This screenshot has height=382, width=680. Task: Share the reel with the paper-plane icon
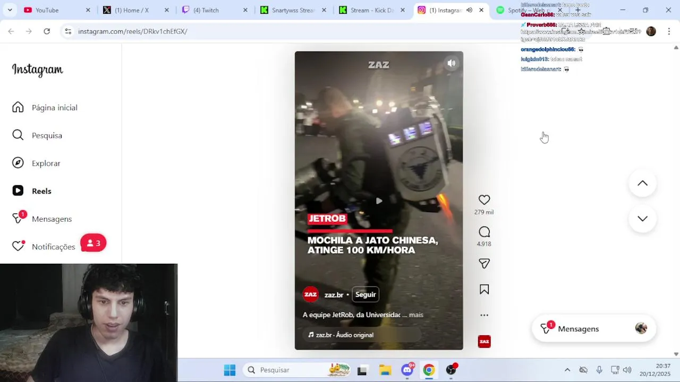[484, 264]
